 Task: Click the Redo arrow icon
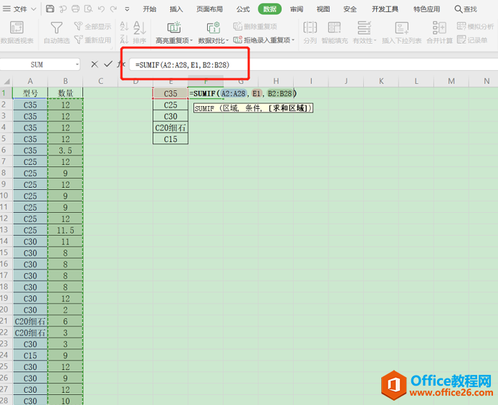(113, 9)
